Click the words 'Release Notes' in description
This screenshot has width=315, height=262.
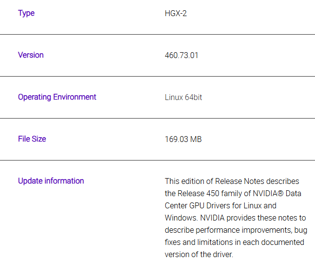239,181
